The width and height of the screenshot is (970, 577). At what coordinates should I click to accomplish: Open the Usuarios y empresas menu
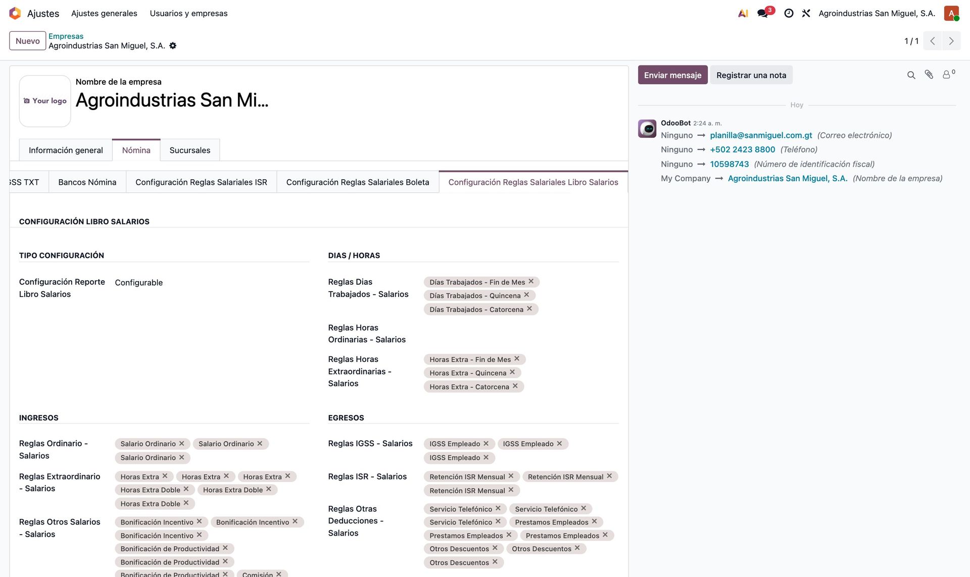[x=188, y=13]
